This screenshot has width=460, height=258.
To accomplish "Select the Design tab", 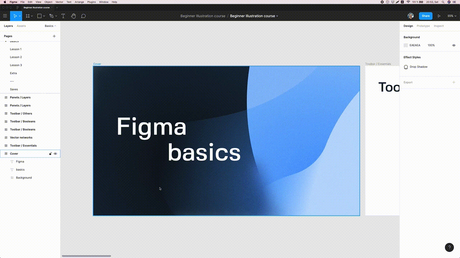I will tap(408, 26).
